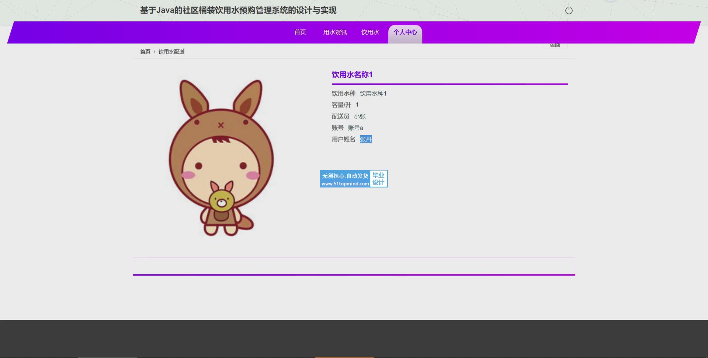Select the 个人中心 tab
Image resolution: width=708 pixels, height=358 pixels.
[x=405, y=32]
